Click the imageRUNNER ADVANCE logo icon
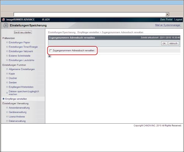 click(x=4, y=20)
